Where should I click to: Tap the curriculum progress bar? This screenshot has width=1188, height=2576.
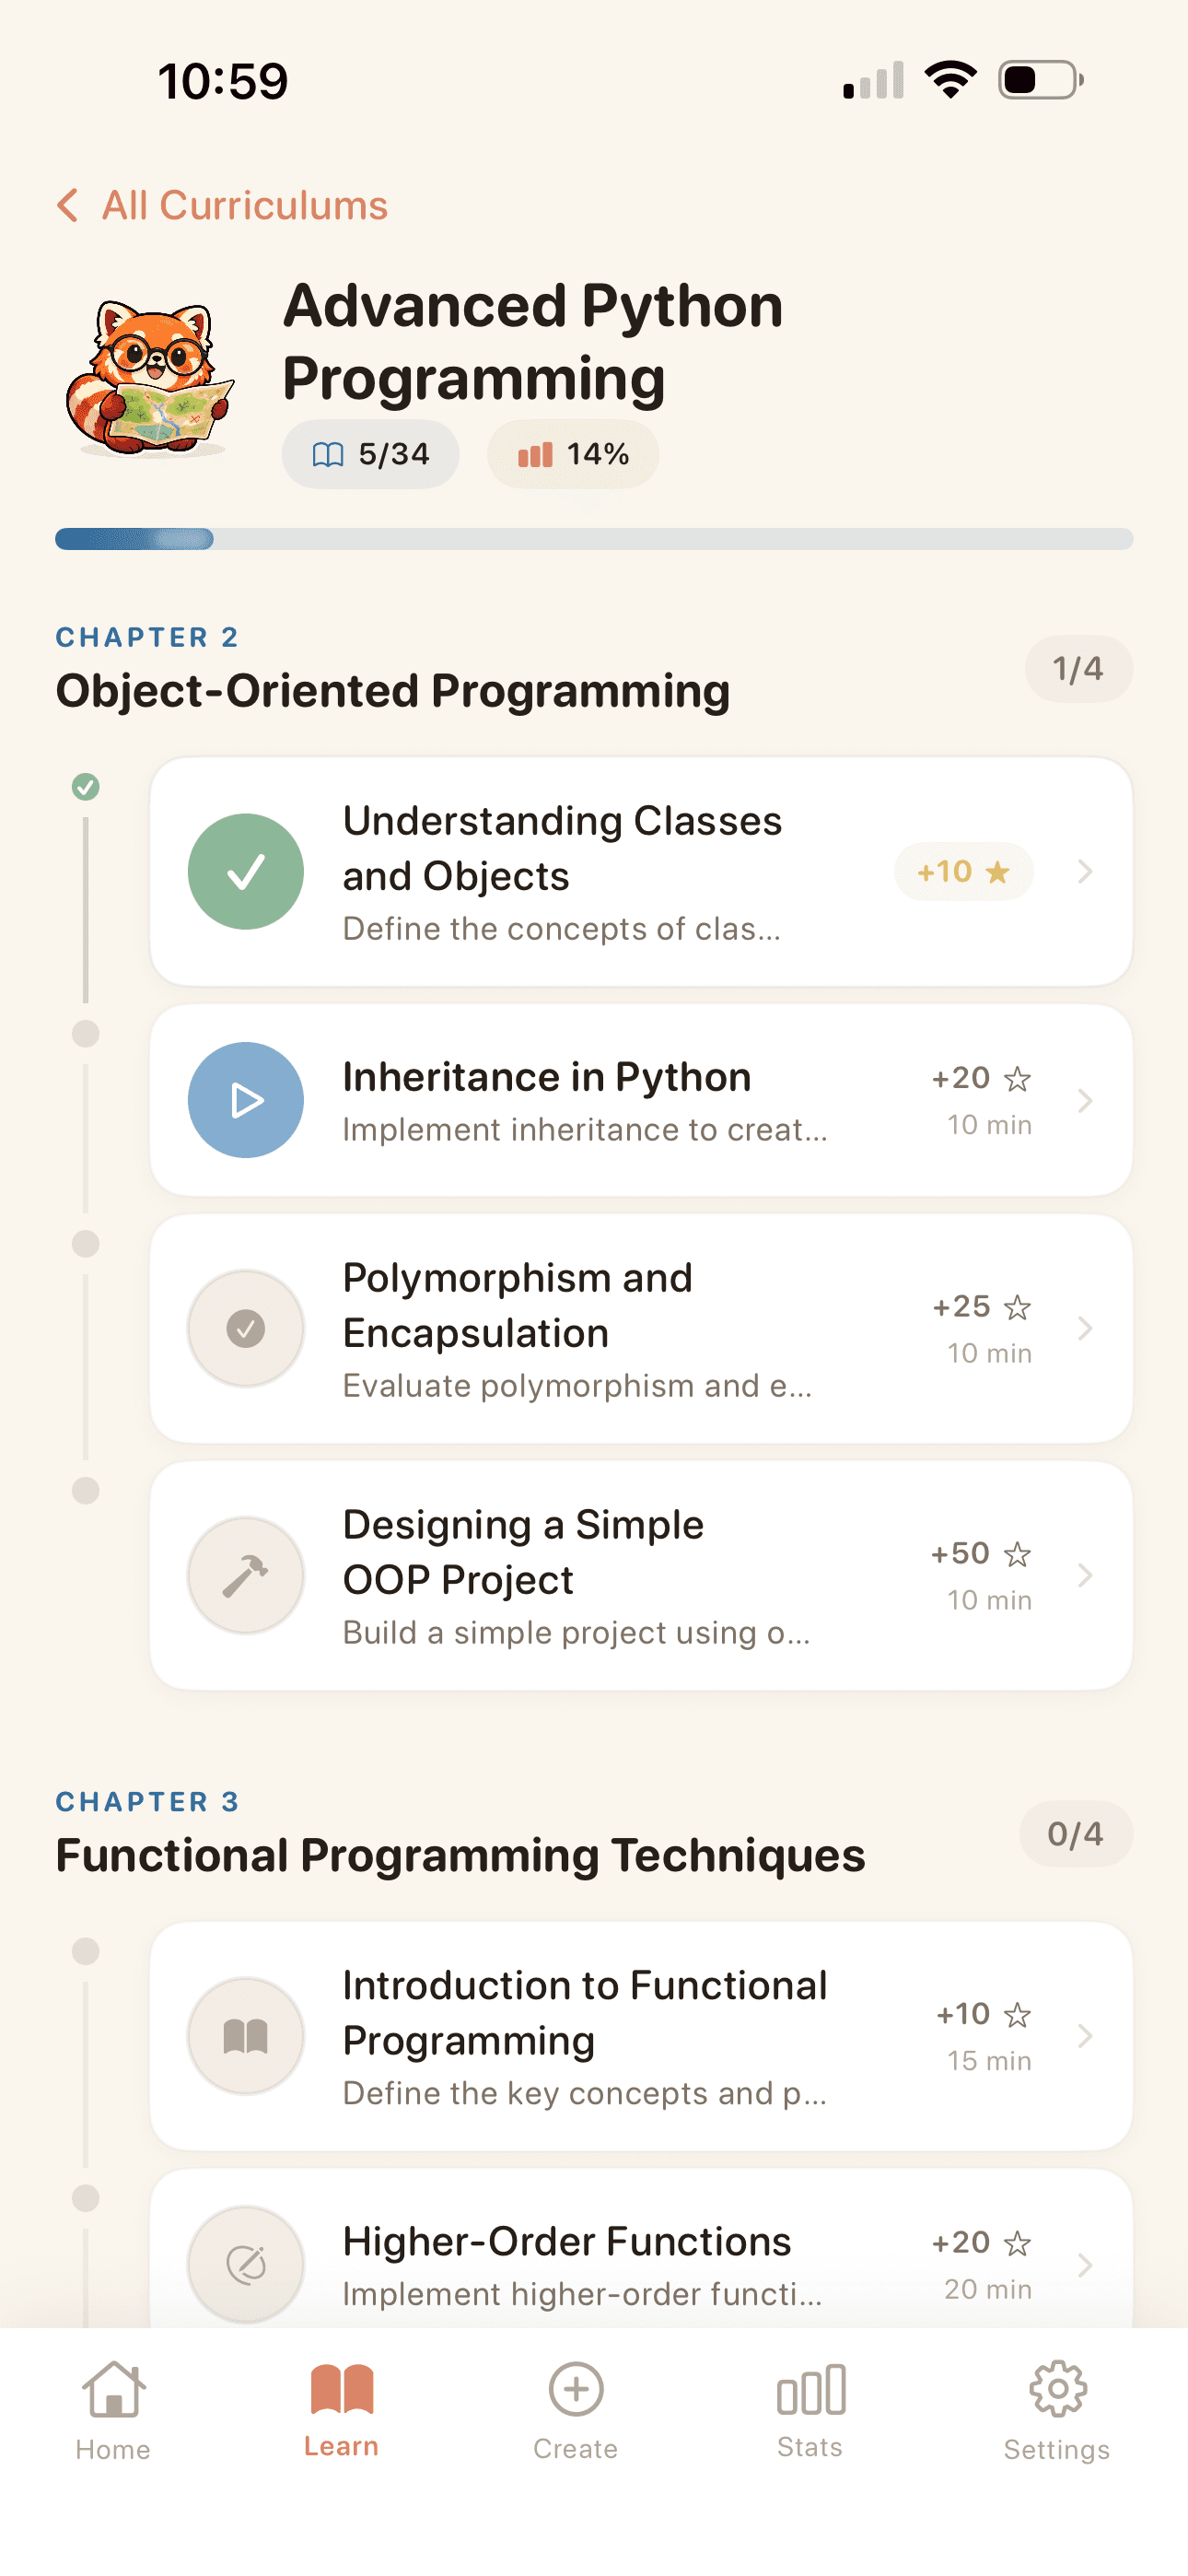(593, 539)
